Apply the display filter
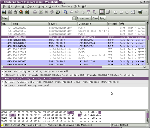The height and width of the screenshot is (128, 150). coord(102,18)
